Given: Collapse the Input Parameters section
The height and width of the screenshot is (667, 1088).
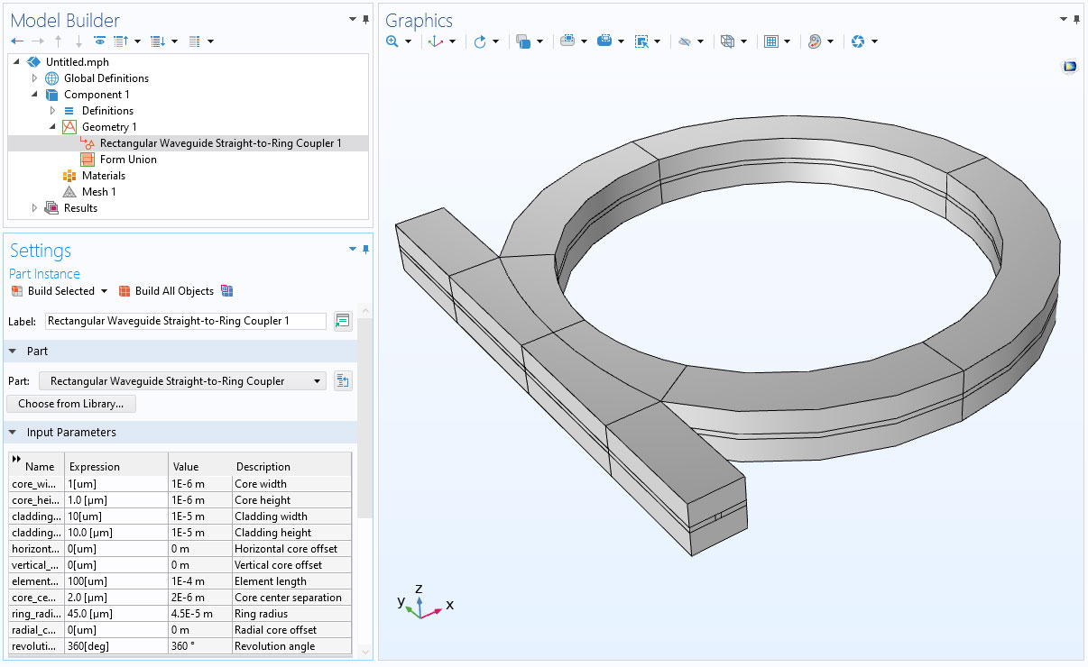Looking at the screenshot, I should pos(13,433).
